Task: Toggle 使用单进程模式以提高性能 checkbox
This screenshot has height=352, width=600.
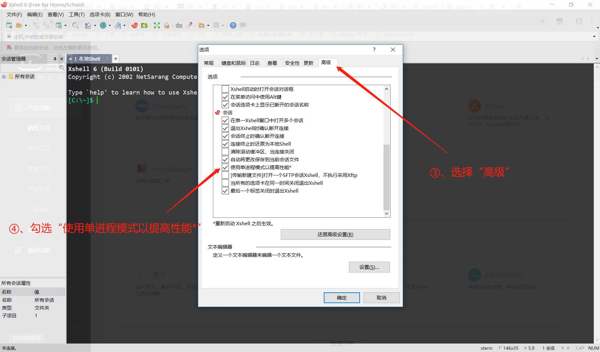Action: coord(225,167)
